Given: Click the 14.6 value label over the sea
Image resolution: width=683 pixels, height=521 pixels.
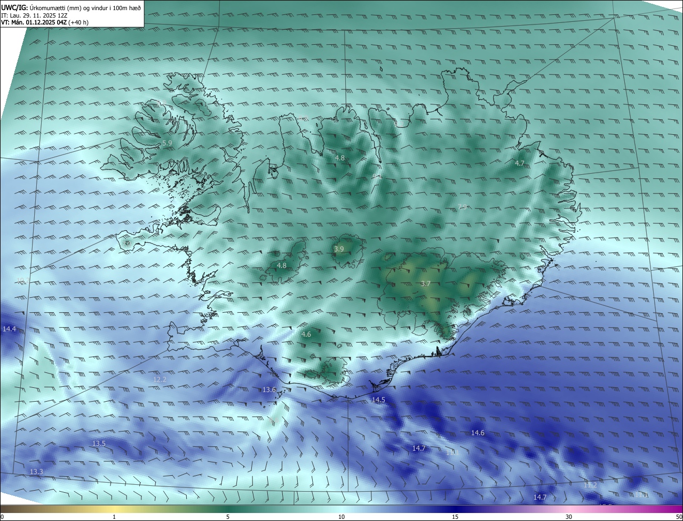Looking at the screenshot, I should (478, 433).
